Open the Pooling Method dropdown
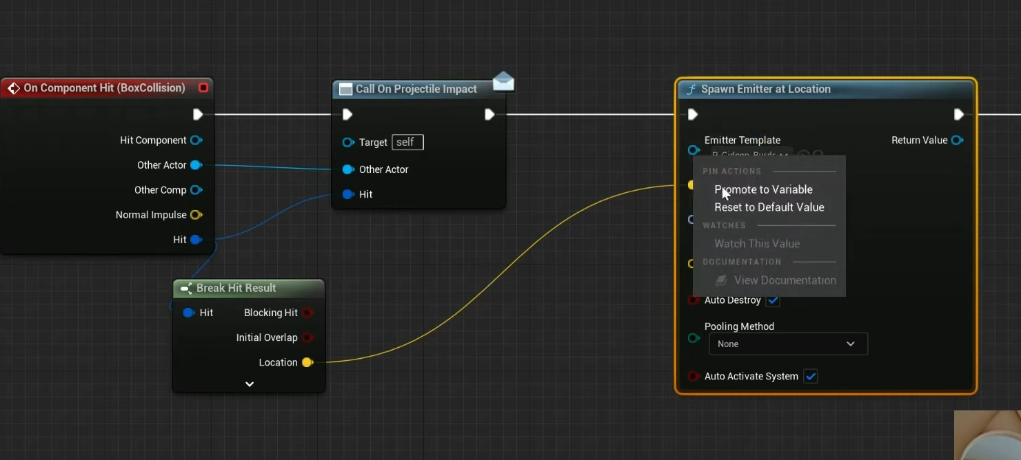 787,344
